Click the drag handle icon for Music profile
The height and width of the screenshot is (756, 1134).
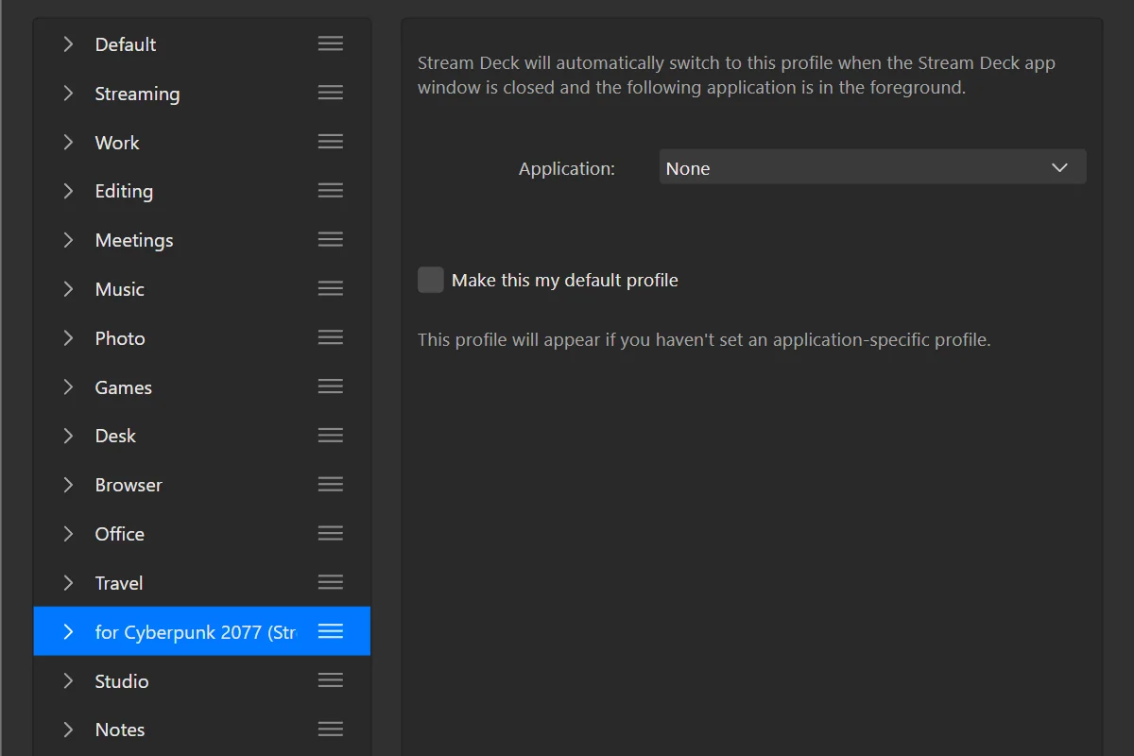click(330, 288)
